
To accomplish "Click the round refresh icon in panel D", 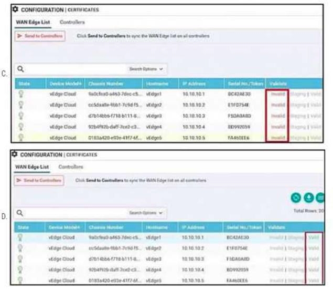I will 296,198.
